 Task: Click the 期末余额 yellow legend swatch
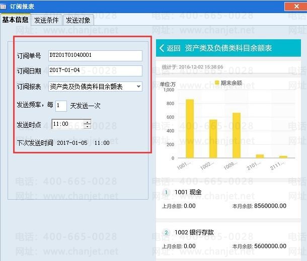coord(216,82)
